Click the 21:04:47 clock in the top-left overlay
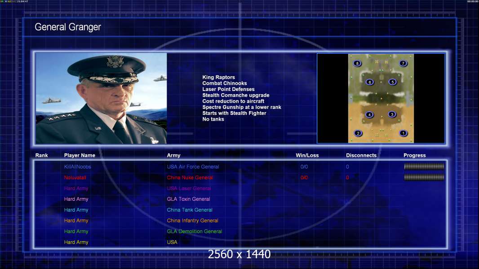The height and width of the screenshot is (269, 479). 22,1
